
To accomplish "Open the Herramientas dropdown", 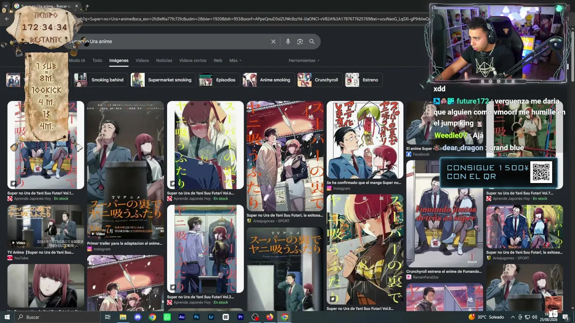I will point(304,61).
